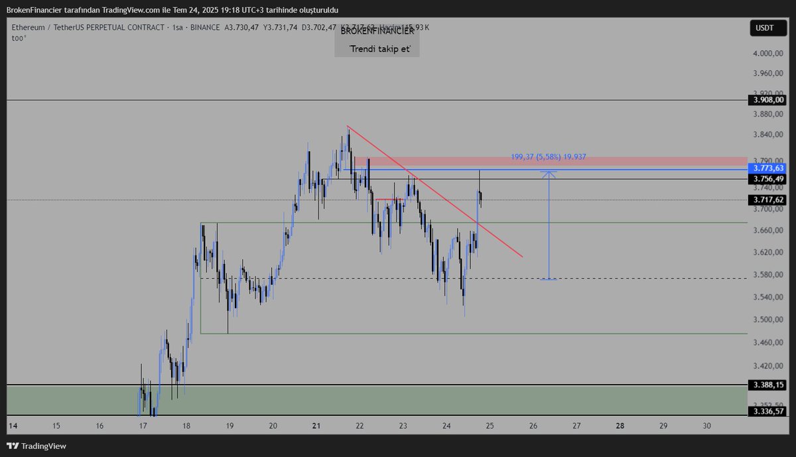
Task: Click date 18 on the time axis
Action: point(186,426)
